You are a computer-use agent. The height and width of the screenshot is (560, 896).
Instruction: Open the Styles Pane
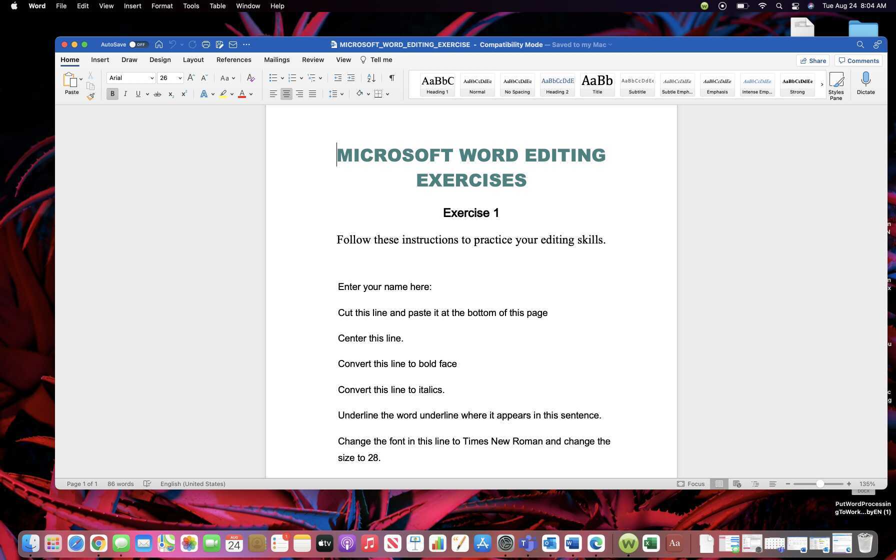click(x=836, y=85)
